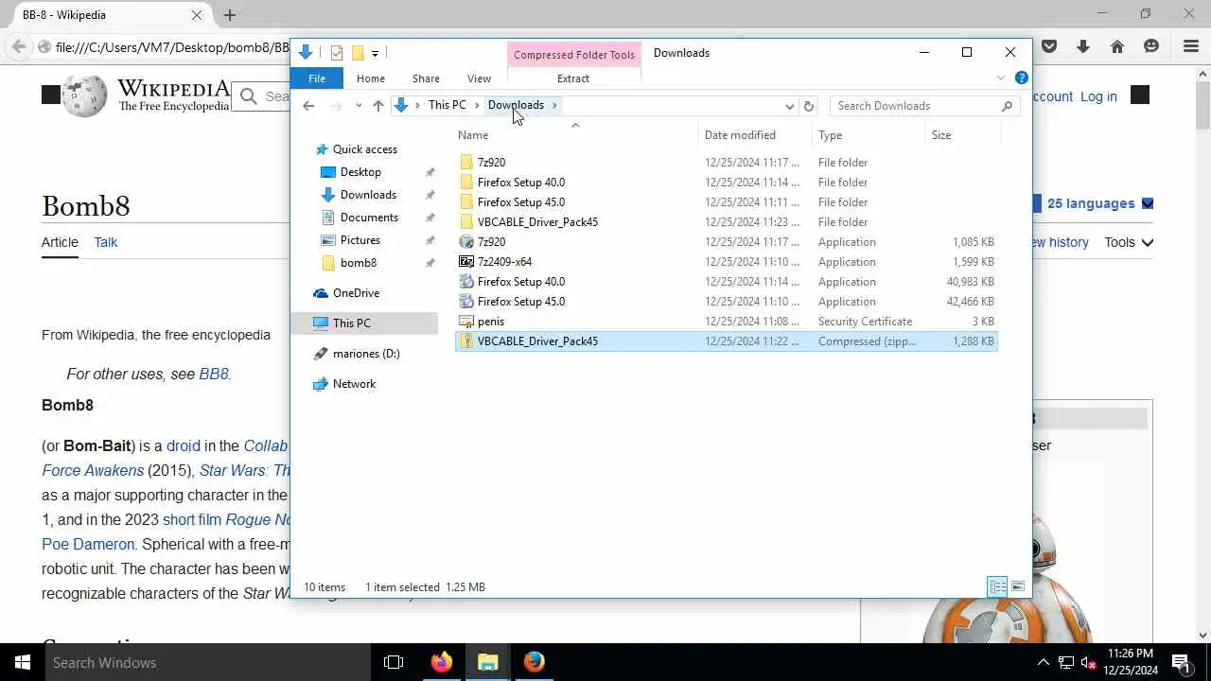Select the security certificate file icon
Image resolution: width=1211 pixels, height=681 pixels.
coord(465,322)
